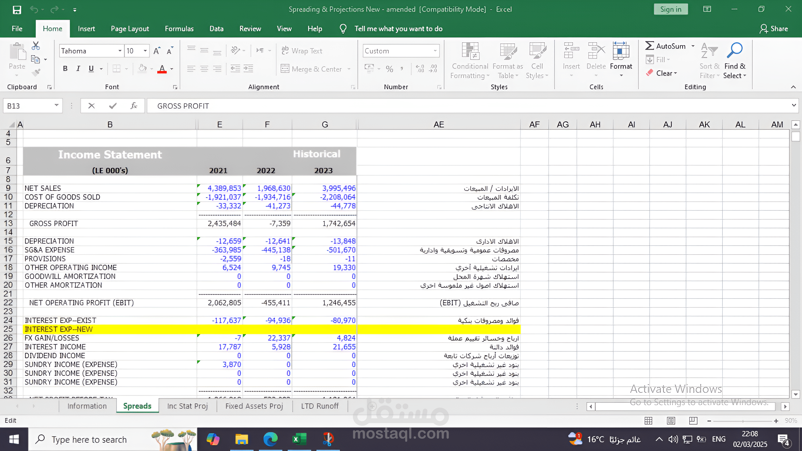Open the Merge & Center dropdown arrow
The image size is (802, 451).
pyautogui.click(x=349, y=69)
